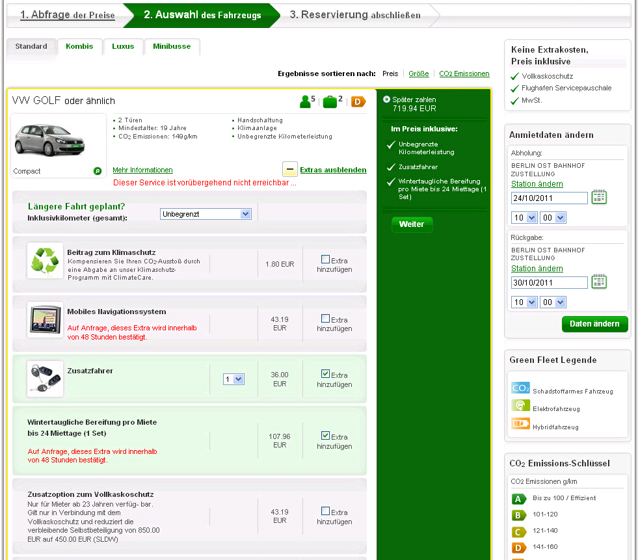
Task: Click the orange CO2 class D badge
Action: click(358, 101)
